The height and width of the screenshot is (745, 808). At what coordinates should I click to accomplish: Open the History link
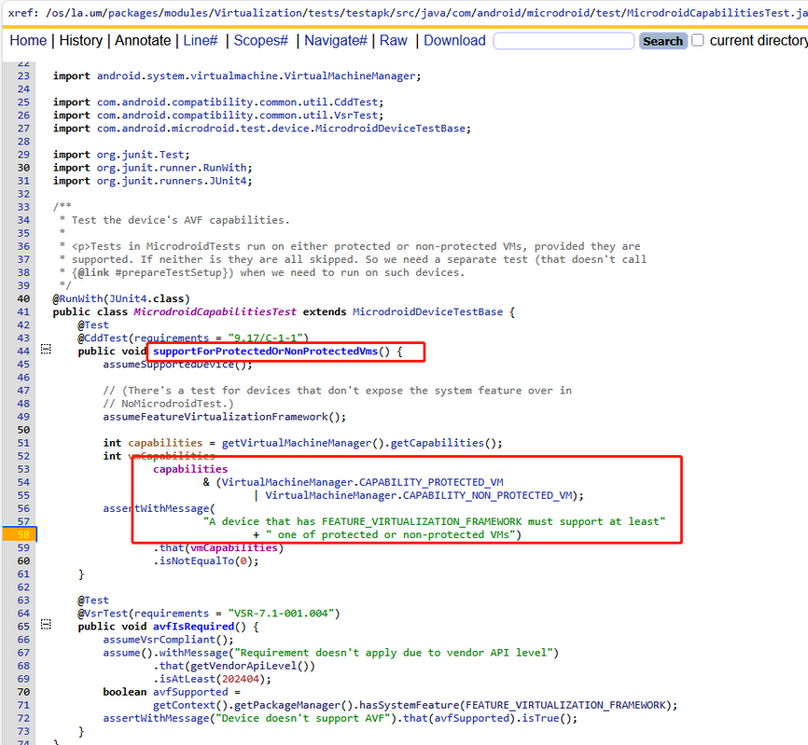click(x=81, y=41)
